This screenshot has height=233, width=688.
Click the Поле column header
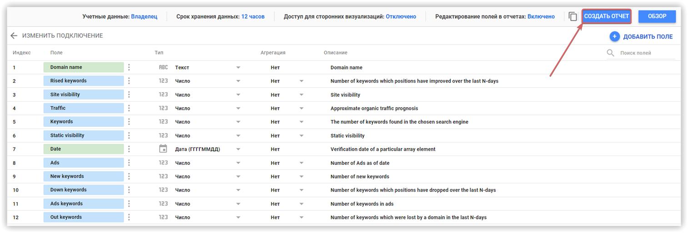coord(56,53)
